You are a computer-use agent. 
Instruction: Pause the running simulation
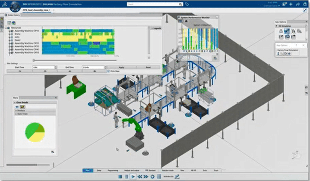click(x=127, y=176)
